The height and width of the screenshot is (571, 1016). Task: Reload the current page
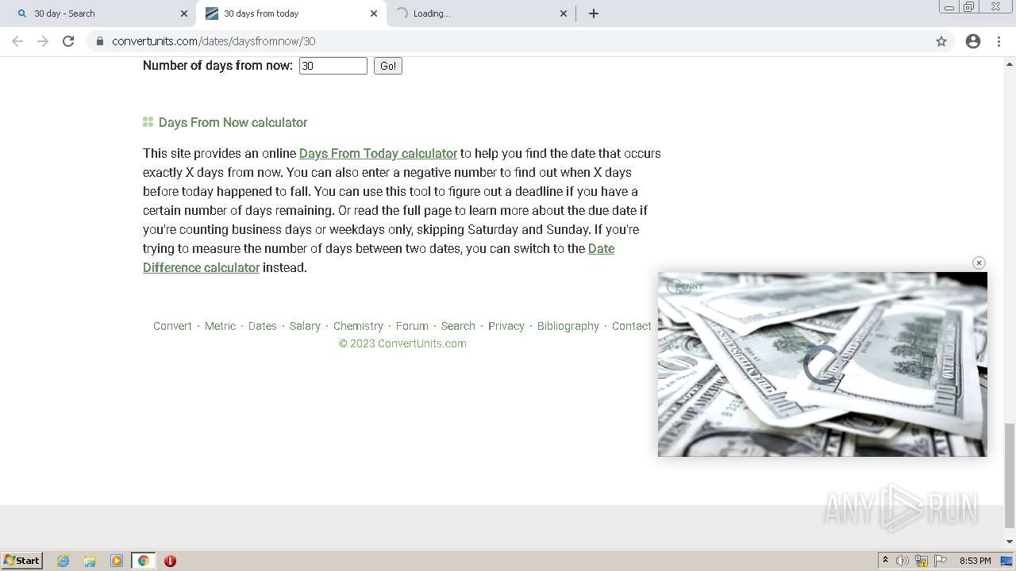pos(68,41)
